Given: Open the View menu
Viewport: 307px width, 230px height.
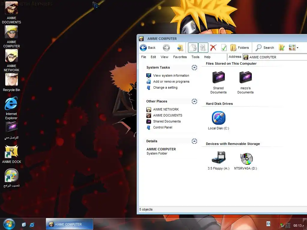Looking at the screenshot, I should [165, 57].
